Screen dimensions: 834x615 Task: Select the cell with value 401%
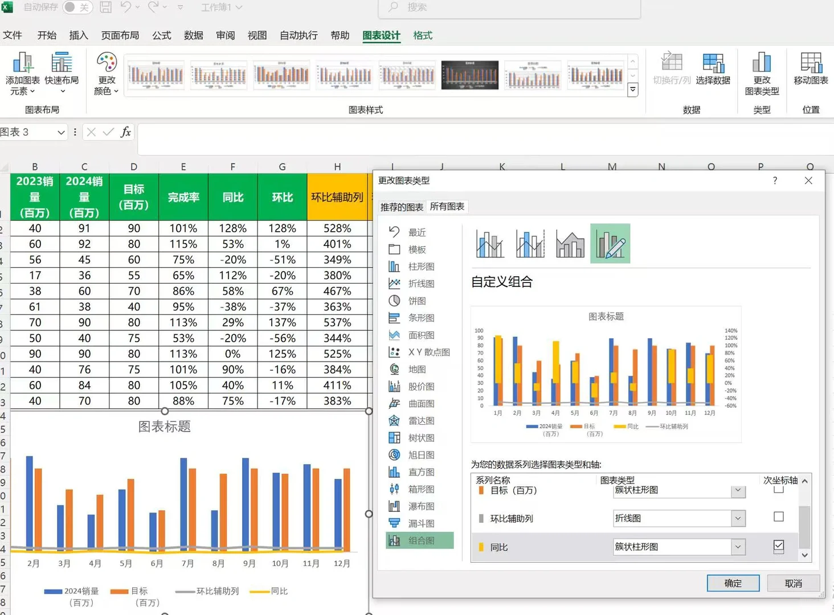[x=337, y=244]
